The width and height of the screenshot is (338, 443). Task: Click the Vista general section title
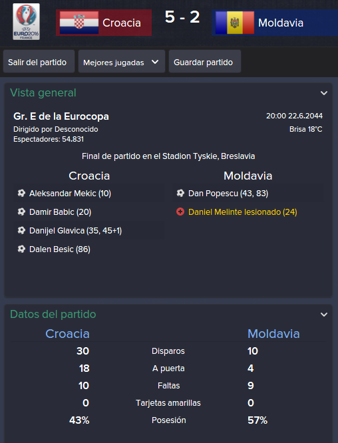click(43, 92)
